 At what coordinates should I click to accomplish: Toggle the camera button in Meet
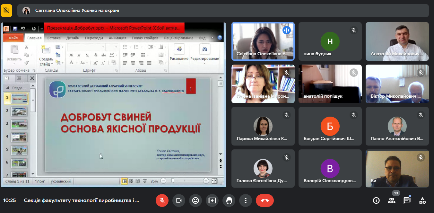coord(179,200)
